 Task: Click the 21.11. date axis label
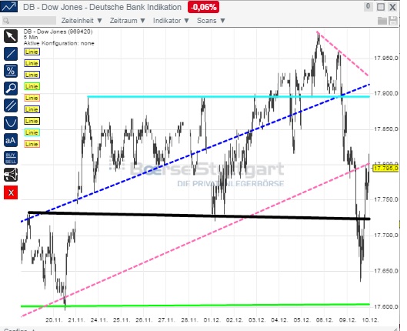click(76, 319)
